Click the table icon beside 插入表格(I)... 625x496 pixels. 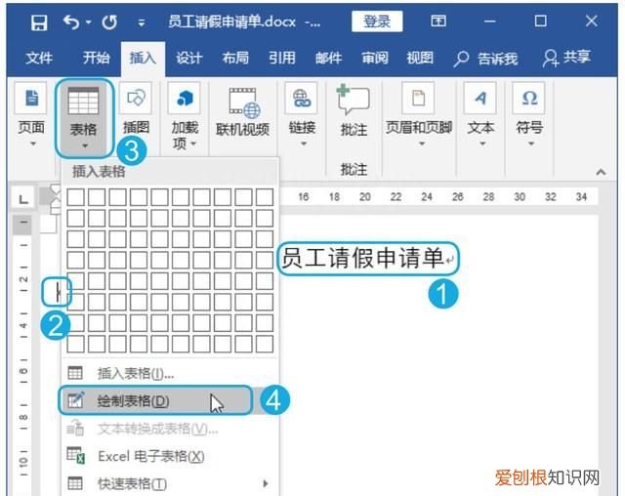[75, 373]
